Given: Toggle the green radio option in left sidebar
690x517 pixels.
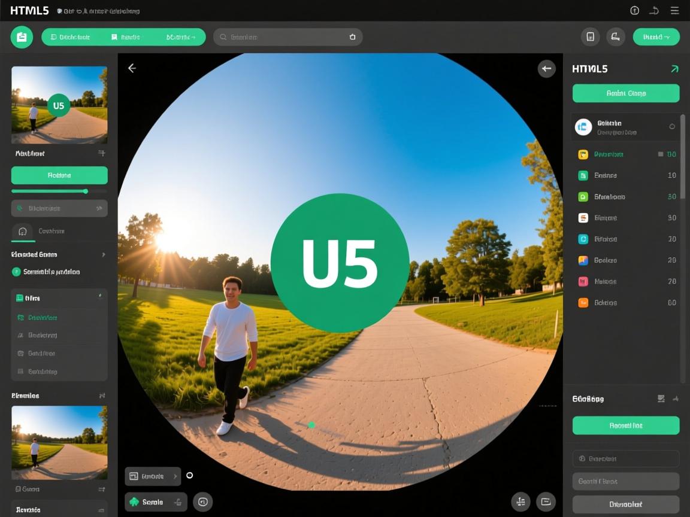Looking at the screenshot, I should click(x=16, y=272).
